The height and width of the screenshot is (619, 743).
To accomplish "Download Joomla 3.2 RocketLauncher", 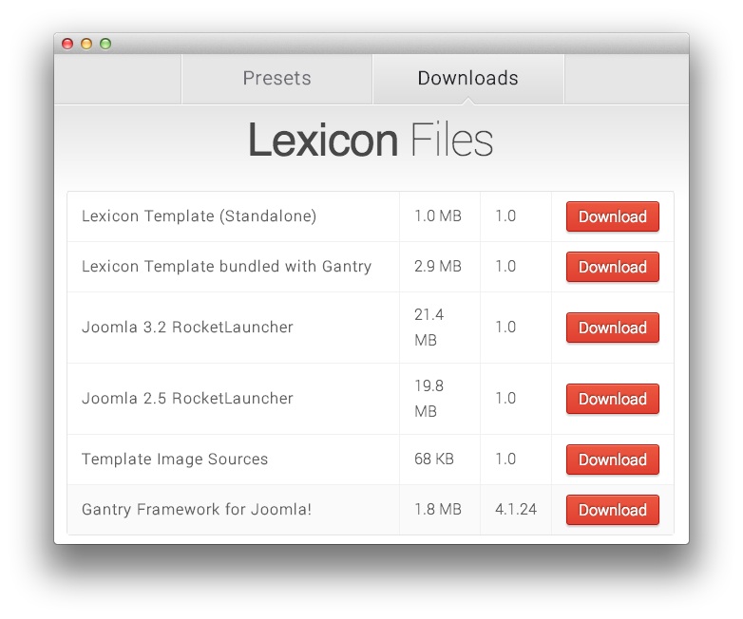I will 612,328.
